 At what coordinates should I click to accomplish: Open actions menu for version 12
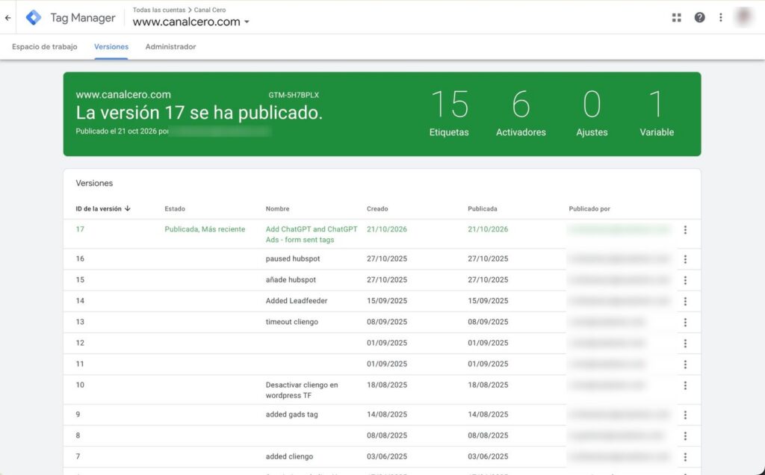point(685,344)
